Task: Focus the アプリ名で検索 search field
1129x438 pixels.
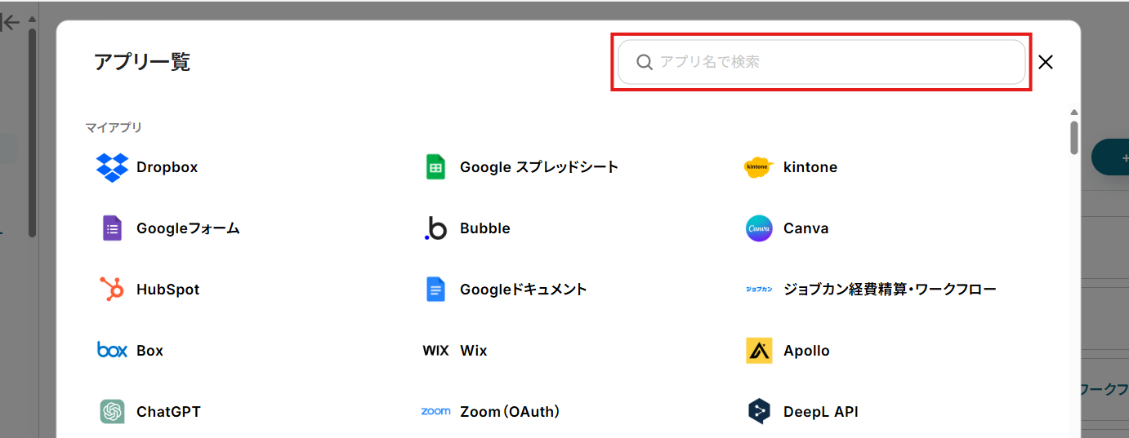Action: click(821, 62)
